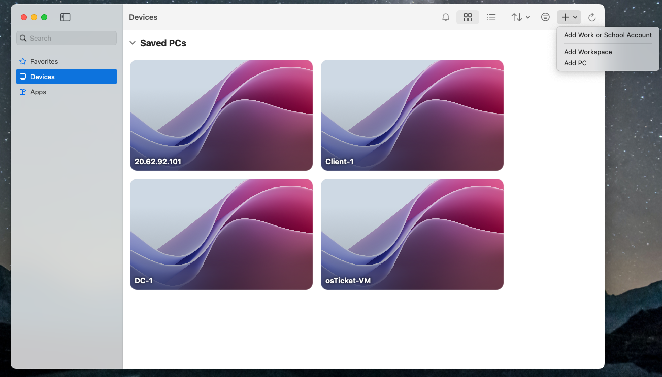Select the Client-1 PC thumbnail
The image size is (662, 377).
[412, 115]
